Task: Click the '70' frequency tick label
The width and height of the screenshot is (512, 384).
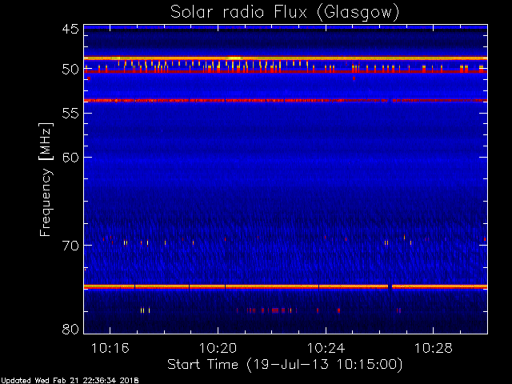Action: coord(70,246)
